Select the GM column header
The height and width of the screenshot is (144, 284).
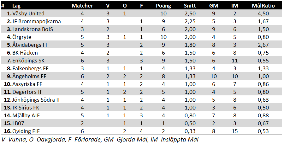(214, 6)
